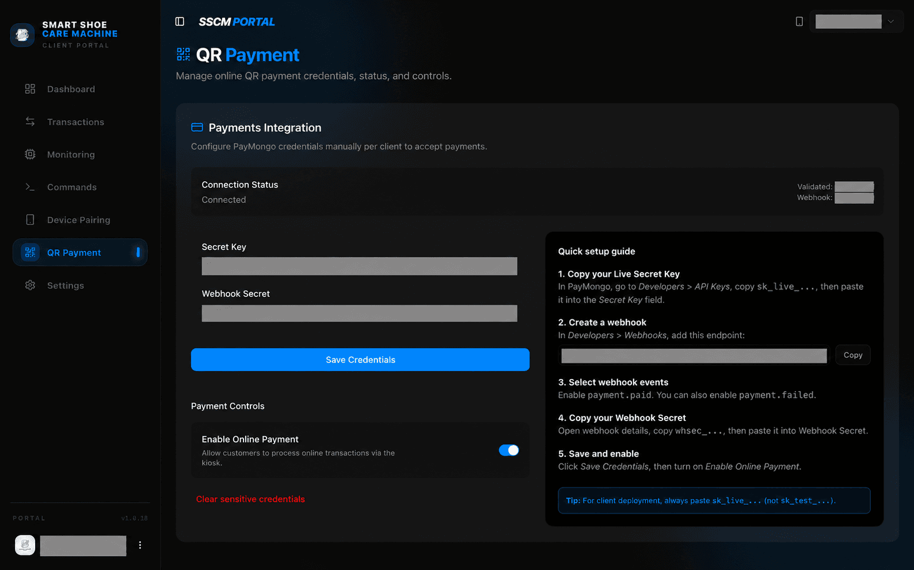Click the Commands terminal icon
This screenshot has width=914, height=570.
pyautogui.click(x=30, y=187)
